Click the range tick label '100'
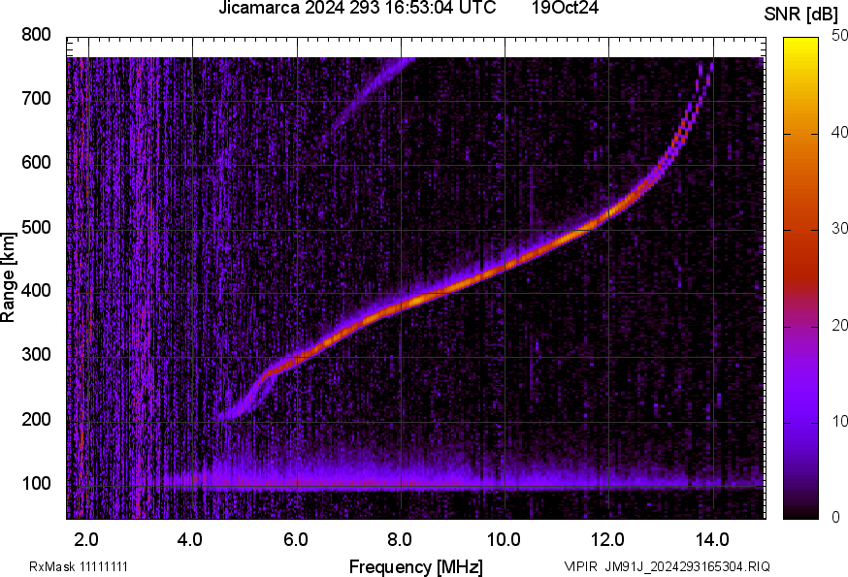848x577 pixels. pos(36,484)
